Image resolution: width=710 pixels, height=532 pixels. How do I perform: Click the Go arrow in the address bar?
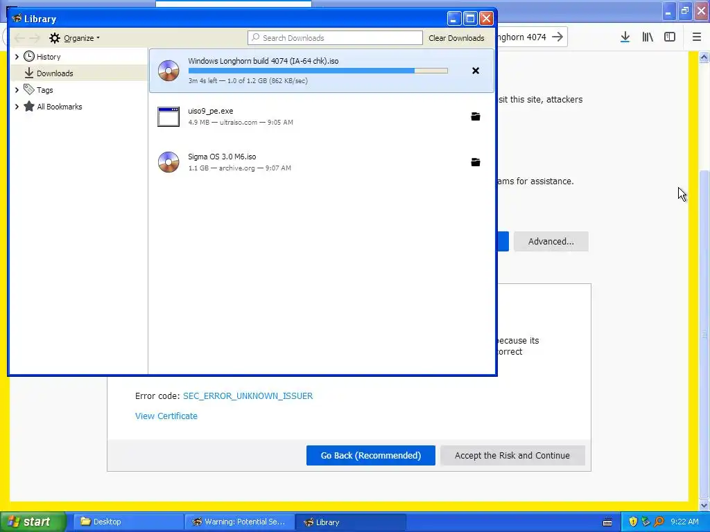[558, 37]
